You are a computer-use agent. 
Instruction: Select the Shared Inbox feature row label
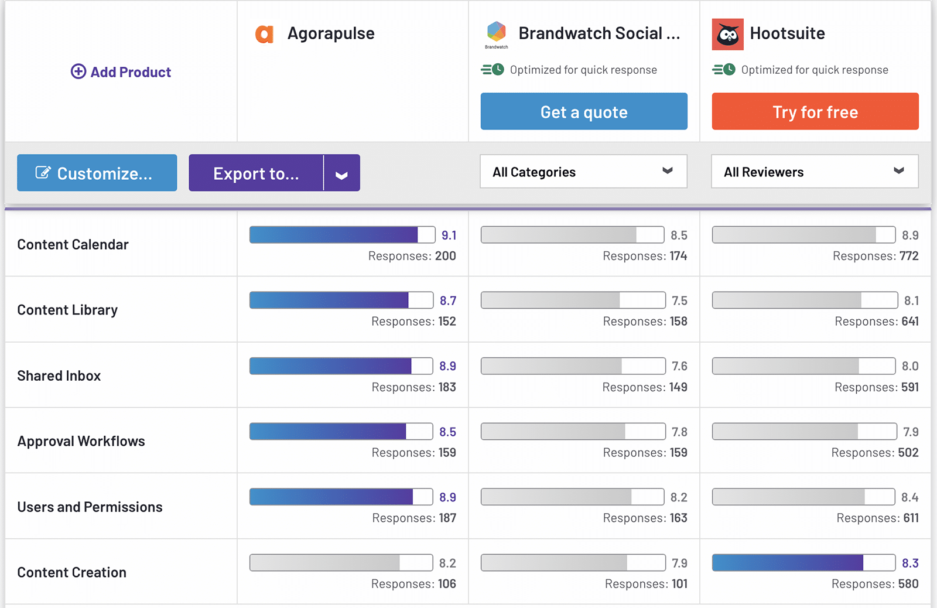click(59, 375)
